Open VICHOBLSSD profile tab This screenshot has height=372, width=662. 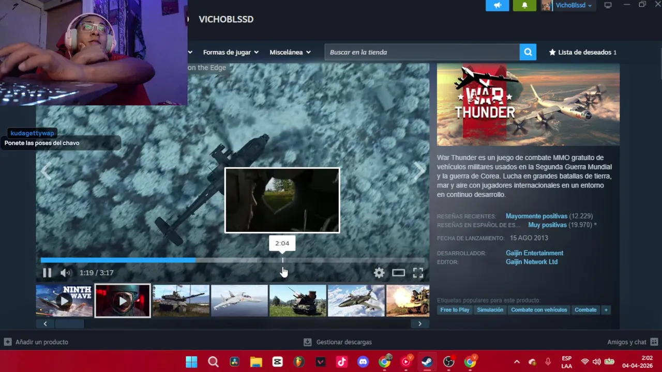(226, 19)
